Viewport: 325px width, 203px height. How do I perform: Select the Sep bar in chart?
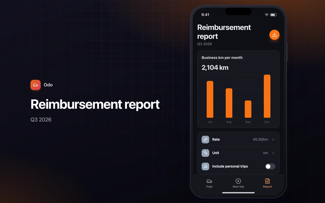tap(248, 109)
